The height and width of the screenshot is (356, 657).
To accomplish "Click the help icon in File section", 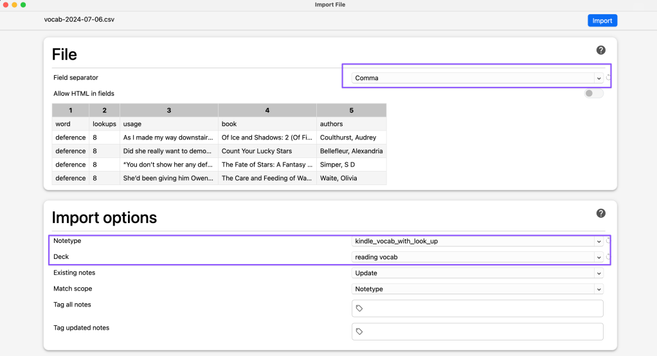I will pos(600,50).
